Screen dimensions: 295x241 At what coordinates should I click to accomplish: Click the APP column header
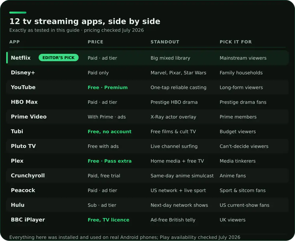click(x=14, y=42)
